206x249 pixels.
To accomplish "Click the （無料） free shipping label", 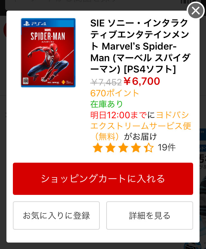I will (x=107, y=137).
